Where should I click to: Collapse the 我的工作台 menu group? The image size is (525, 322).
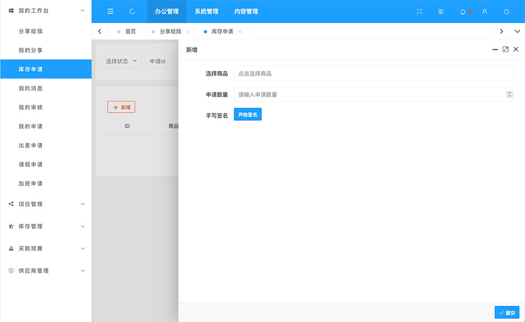click(82, 11)
